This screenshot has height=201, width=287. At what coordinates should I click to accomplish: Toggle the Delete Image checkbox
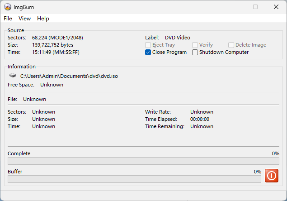point(231,45)
